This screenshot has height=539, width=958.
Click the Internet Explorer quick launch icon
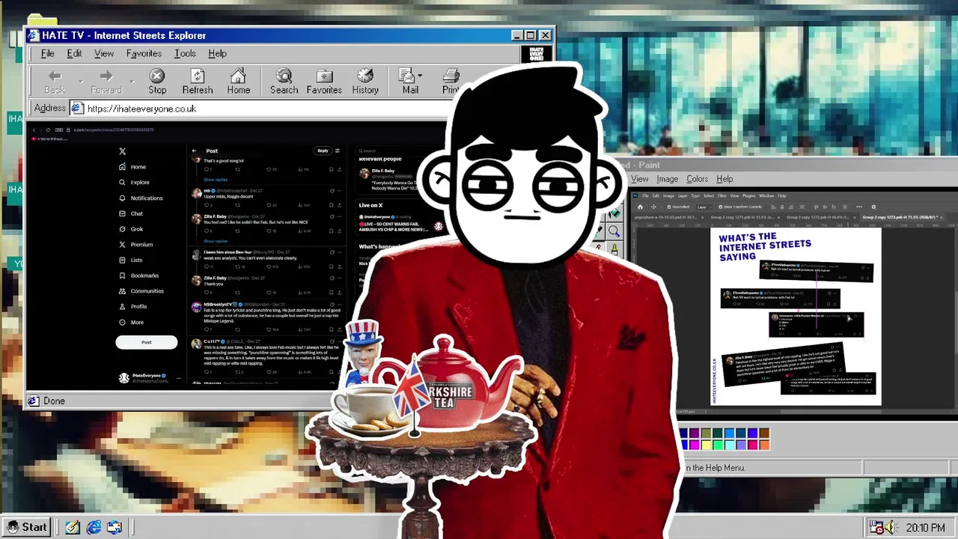pos(94,527)
